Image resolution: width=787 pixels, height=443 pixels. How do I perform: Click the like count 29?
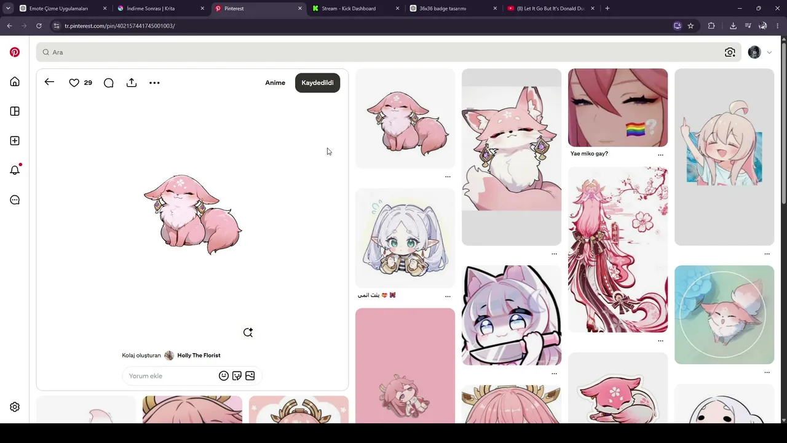tap(88, 82)
